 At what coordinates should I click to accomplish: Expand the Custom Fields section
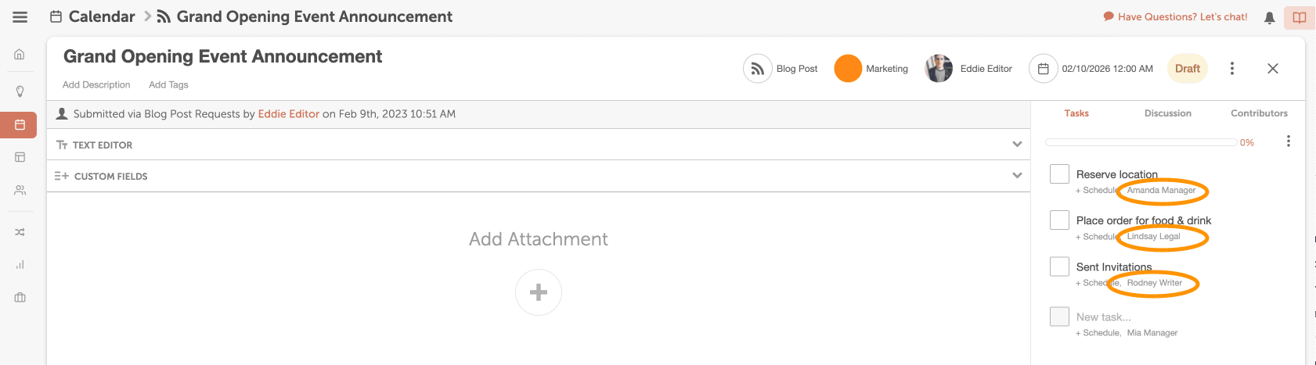[x=1017, y=176]
